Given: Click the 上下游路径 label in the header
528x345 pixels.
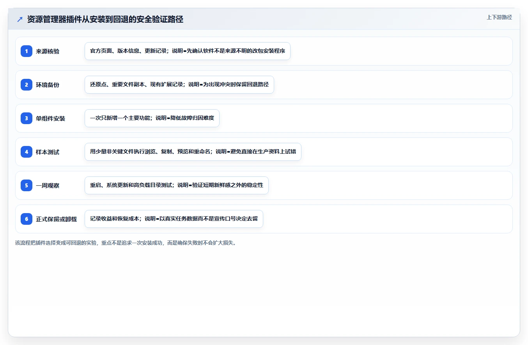Looking at the screenshot, I should (x=499, y=18).
